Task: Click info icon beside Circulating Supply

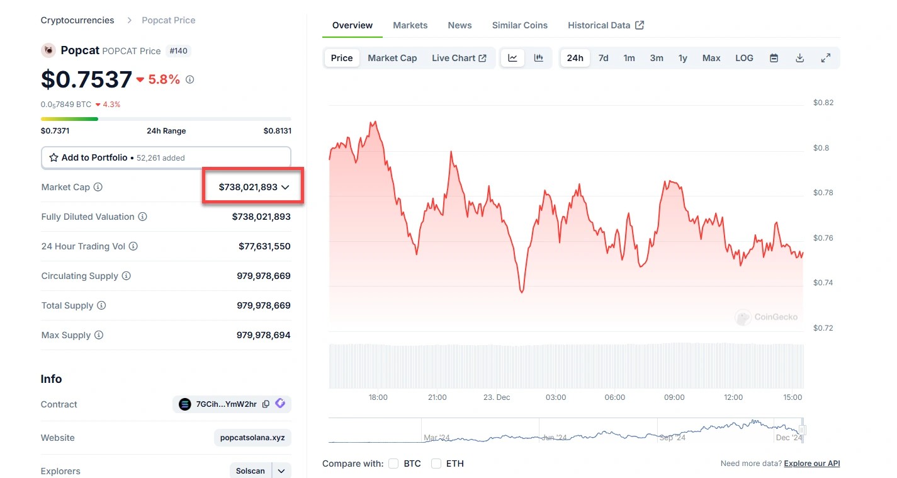Action: click(127, 276)
